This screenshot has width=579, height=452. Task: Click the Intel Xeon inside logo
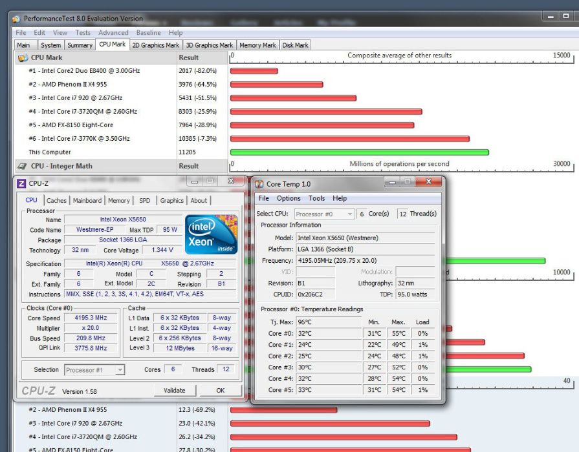(x=211, y=234)
